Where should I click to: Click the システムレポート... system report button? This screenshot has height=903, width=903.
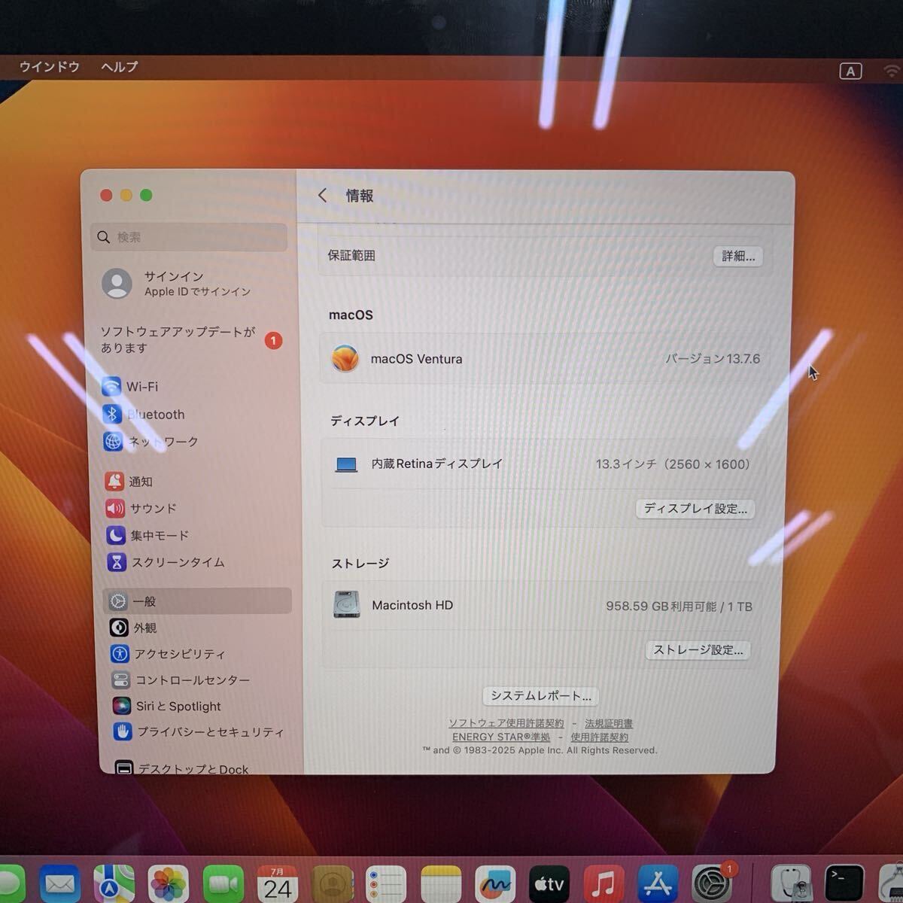click(541, 696)
